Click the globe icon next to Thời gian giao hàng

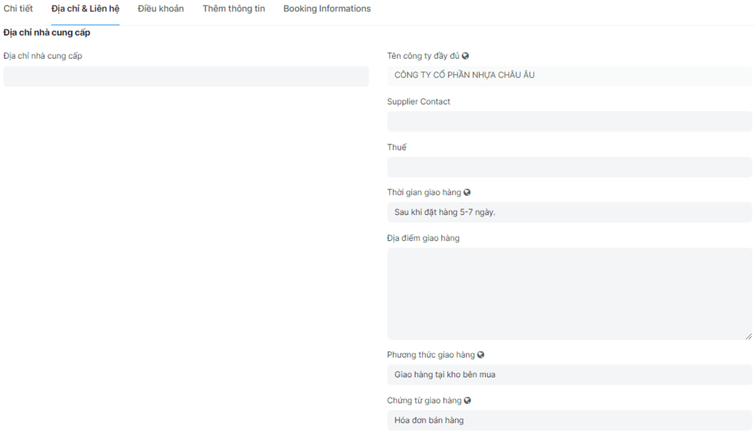coord(467,193)
